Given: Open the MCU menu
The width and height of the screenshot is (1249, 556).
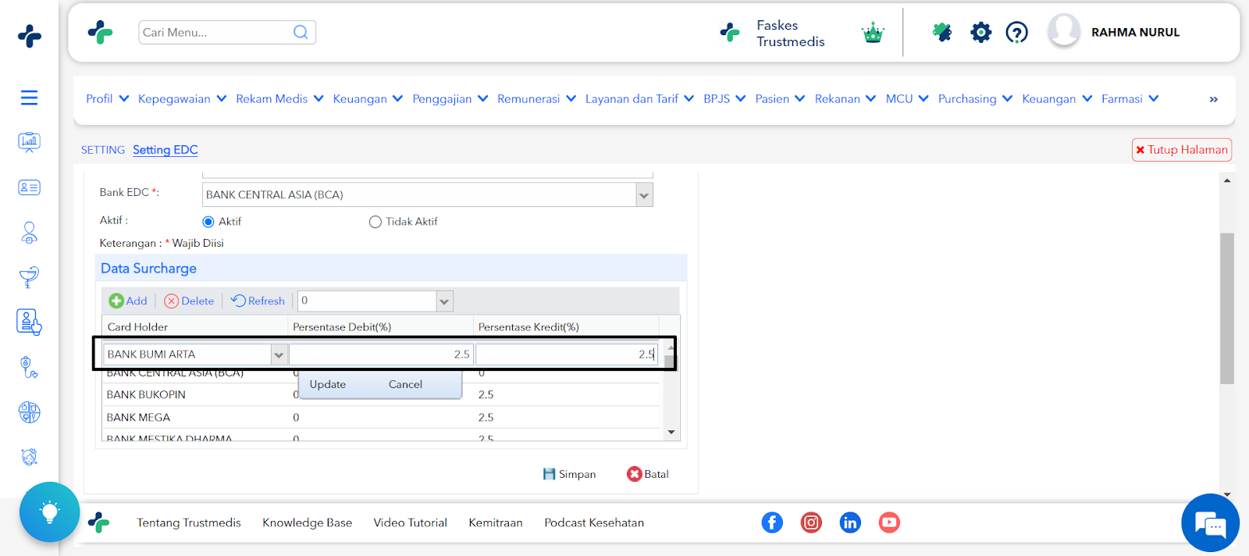Looking at the screenshot, I should click(x=907, y=98).
